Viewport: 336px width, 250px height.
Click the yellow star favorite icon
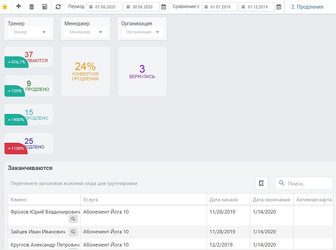point(5,7)
